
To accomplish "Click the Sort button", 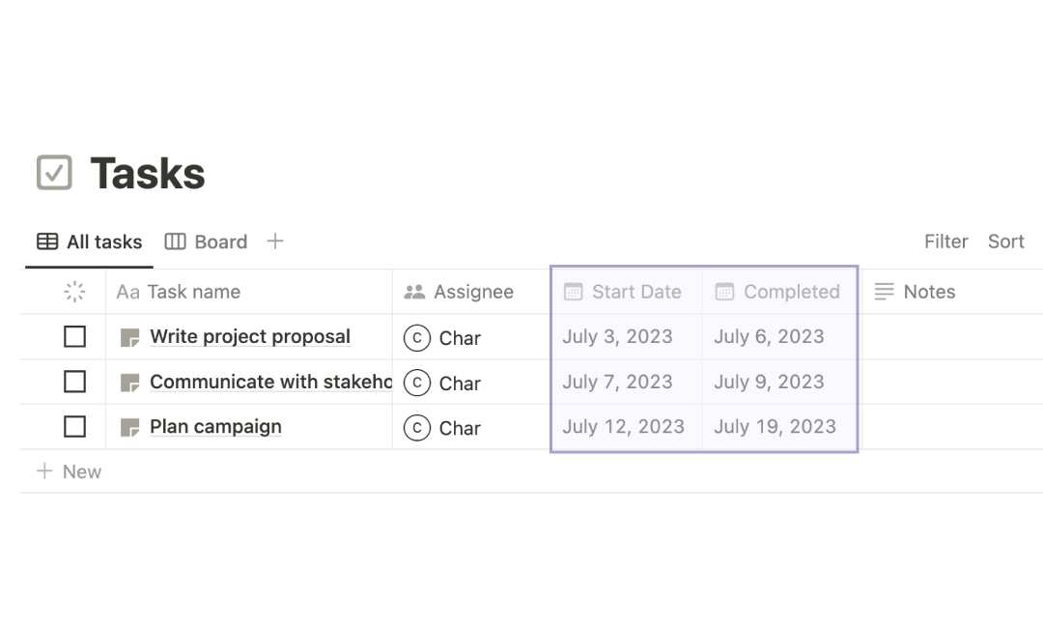I will pos(1005,242).
